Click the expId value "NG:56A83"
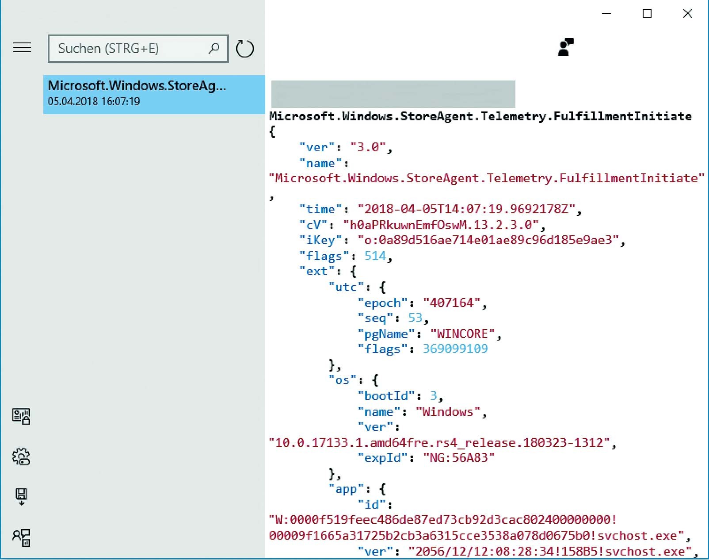This screenshot has width=709, height=560. point(458,458)
